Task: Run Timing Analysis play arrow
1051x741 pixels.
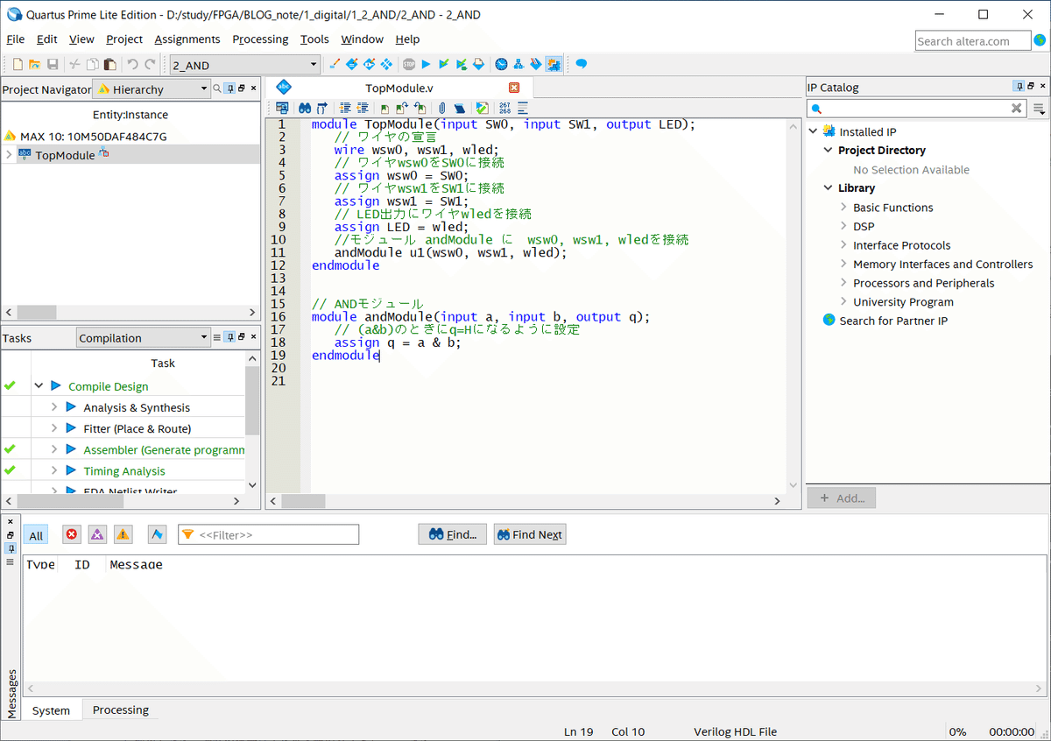Action: [x=71, y=470]
